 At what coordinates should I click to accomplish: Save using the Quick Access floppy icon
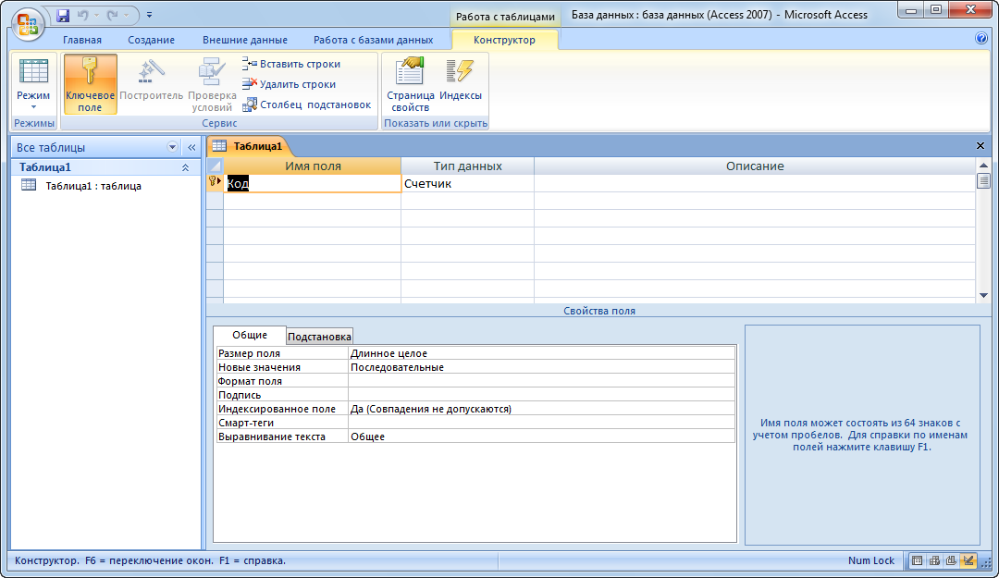point(63,15)
